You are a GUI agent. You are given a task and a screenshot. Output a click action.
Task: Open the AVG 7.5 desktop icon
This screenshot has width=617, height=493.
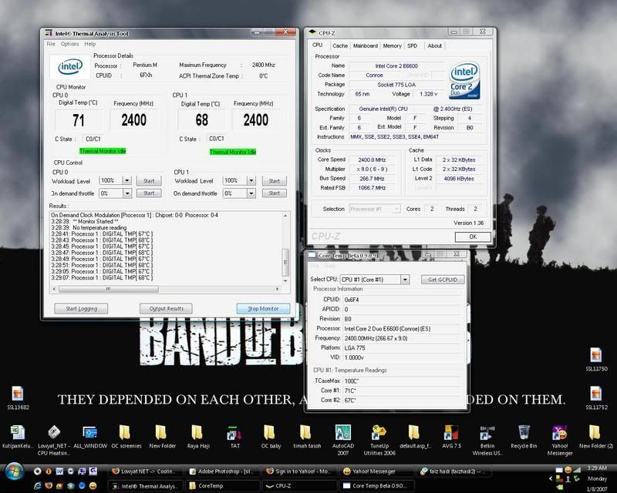(x=451, y=432)
